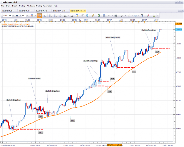Toggle the highlighted orange chart mode button

click(39, 16)
